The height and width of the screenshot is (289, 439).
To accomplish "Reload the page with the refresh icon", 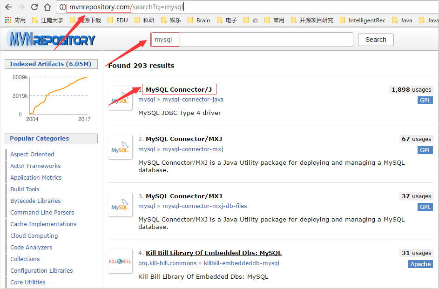I will (34, 7).
